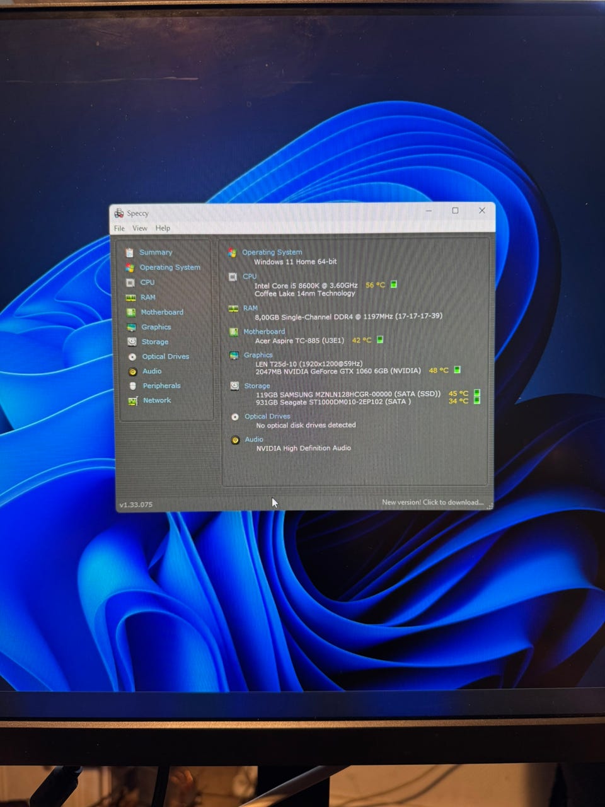Screen dimensions: 605x807
Task: Open the Network sidebar entry
Action: (157, 400)
